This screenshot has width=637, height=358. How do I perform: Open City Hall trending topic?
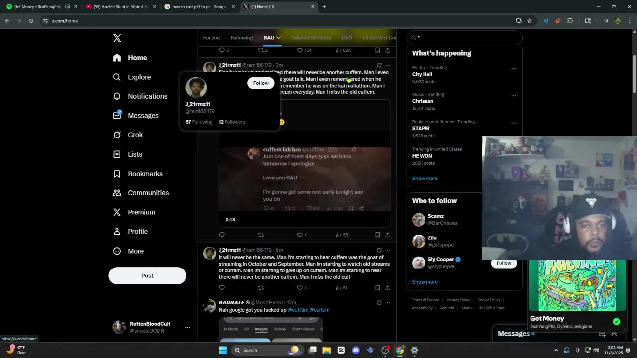(x=422, y=74)
